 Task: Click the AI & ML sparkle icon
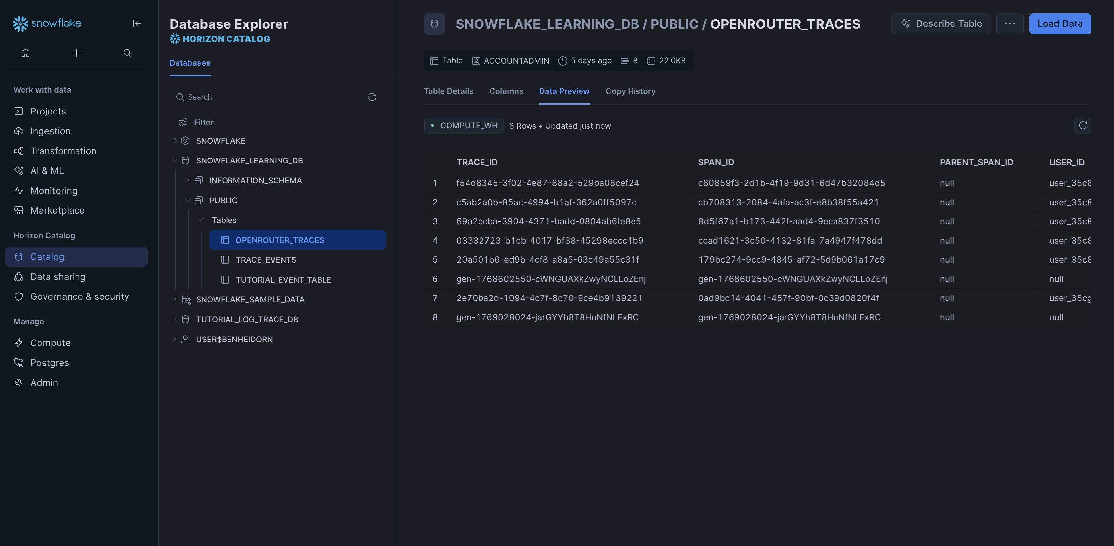[x=19, y=171]
